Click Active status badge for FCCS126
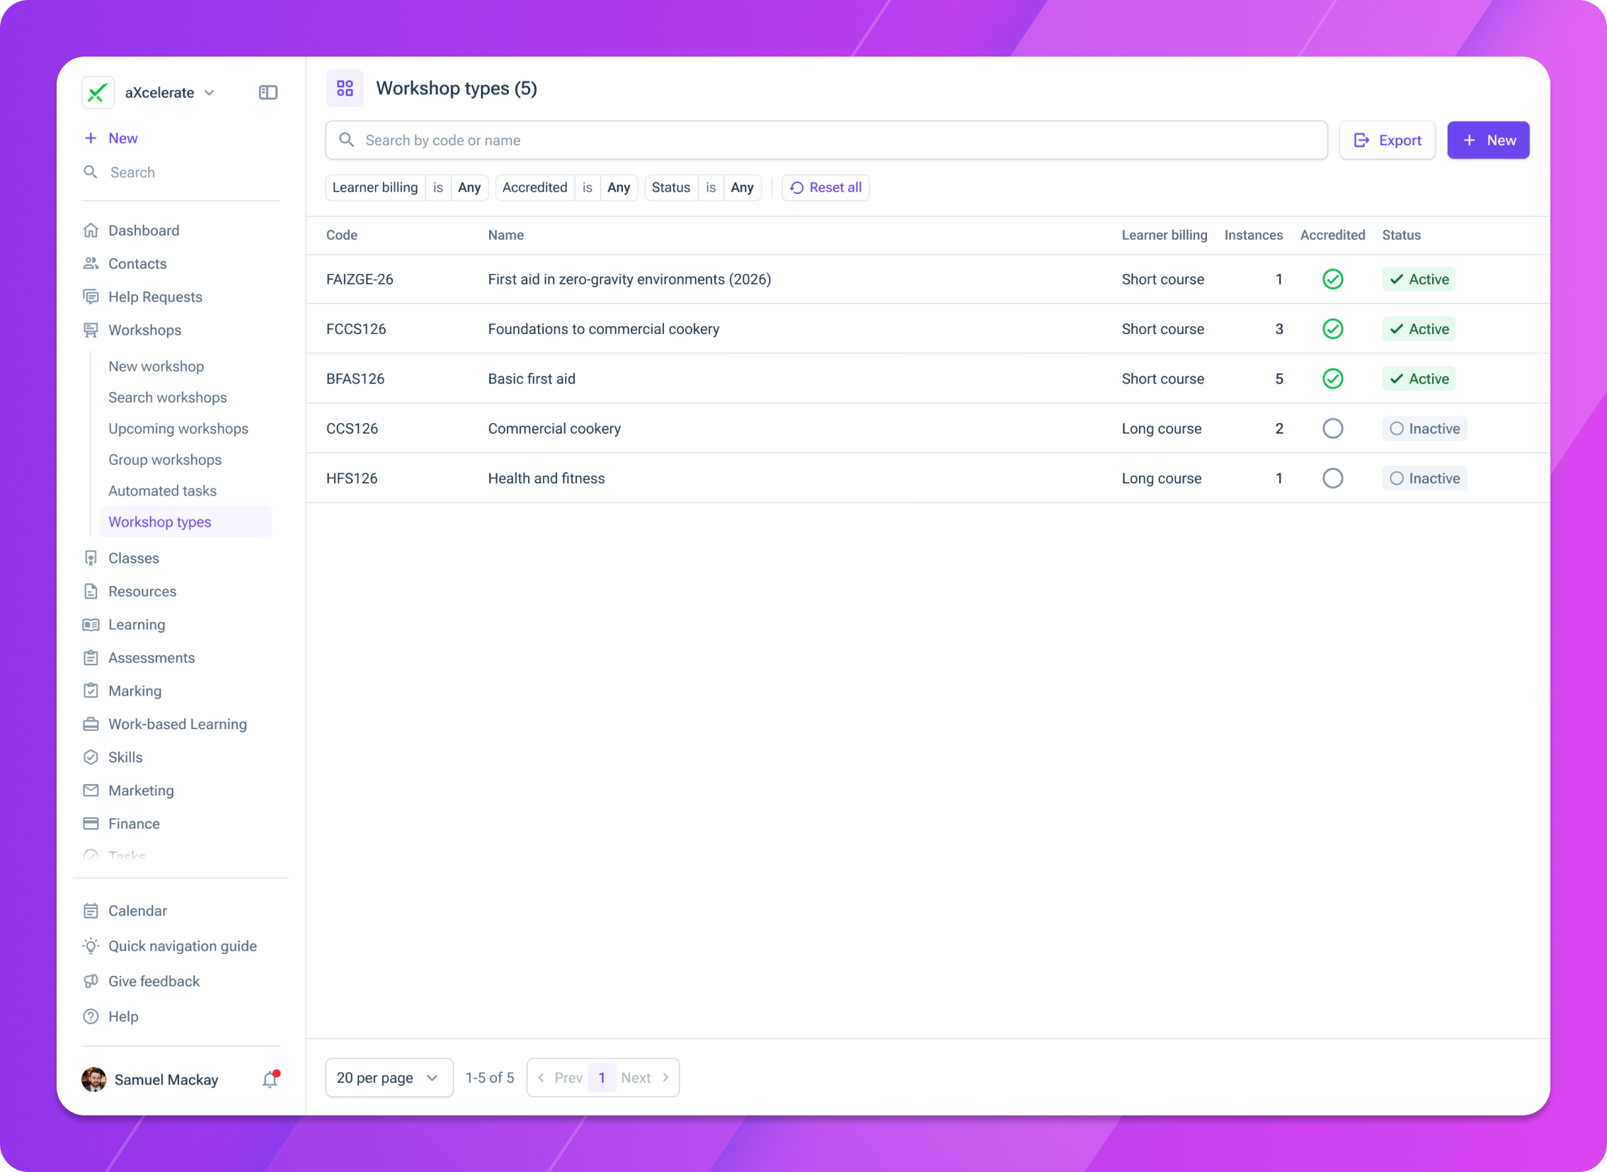This screenshot has width=1607, height=1172. click(1419, 329)
